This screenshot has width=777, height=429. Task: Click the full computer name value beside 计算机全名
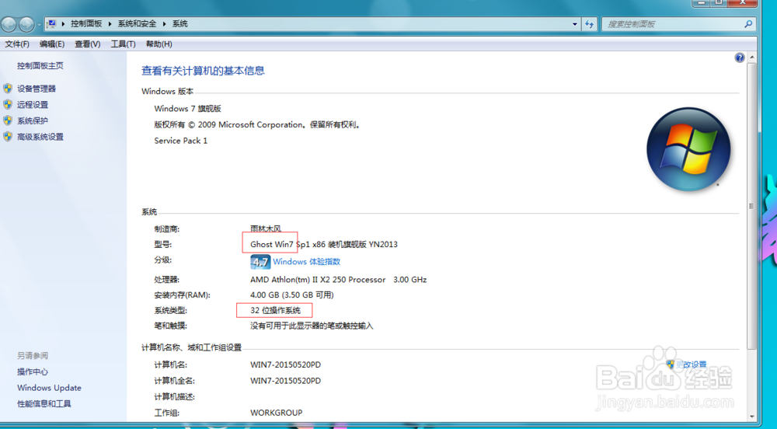click(x=285, y=381)
